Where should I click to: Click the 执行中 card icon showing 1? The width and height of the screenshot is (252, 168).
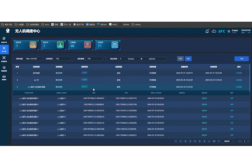pos(60,45)
